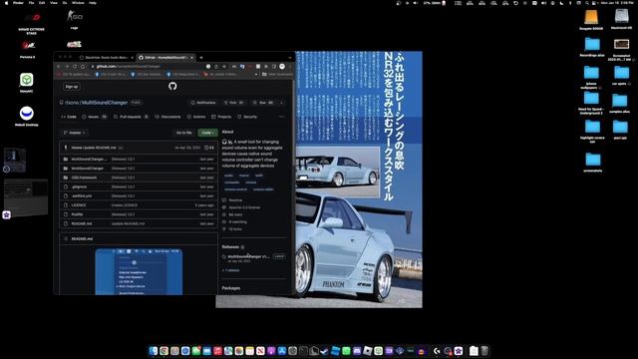638x359 pixels.
Task: Open the .gitignore file row
Action: (139, 186)
